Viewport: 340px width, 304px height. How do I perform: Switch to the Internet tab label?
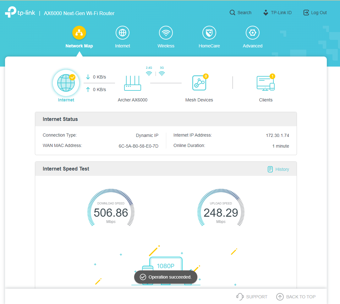123,46
